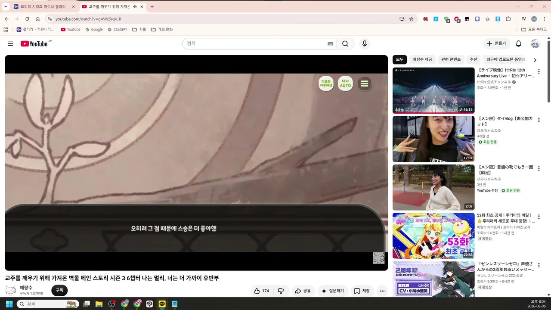Click the Windows taskbar 검색 search box
This screenshot has width=551, height=310.
click(x=48, y=304)
